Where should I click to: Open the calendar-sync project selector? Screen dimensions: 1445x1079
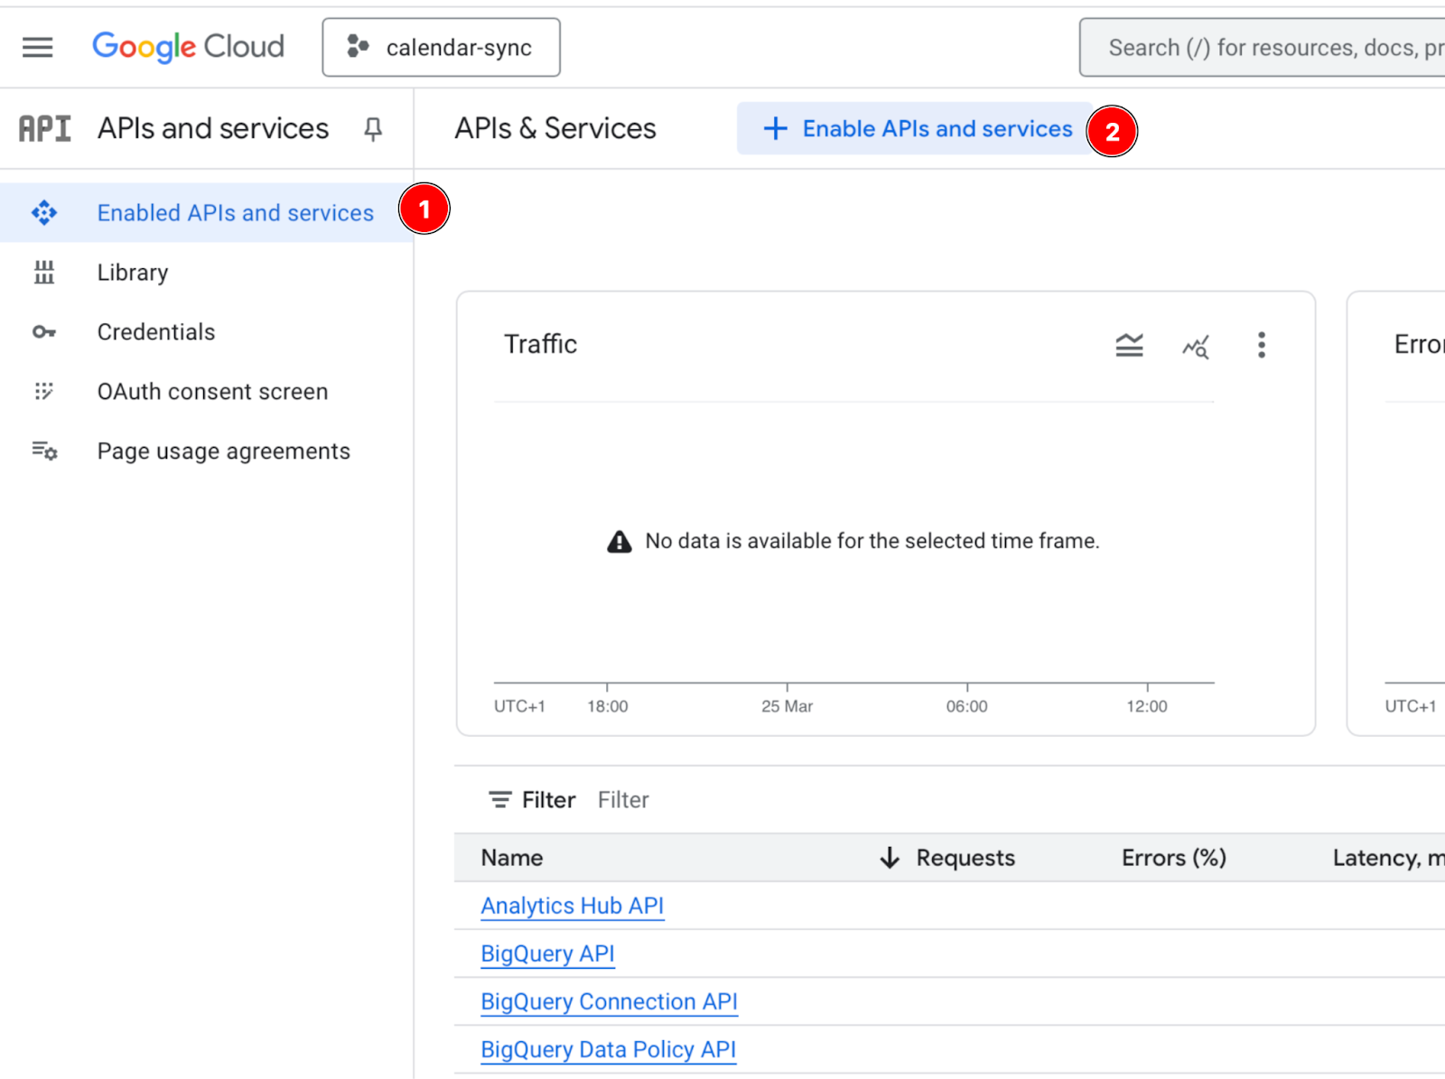pos(441,47)
